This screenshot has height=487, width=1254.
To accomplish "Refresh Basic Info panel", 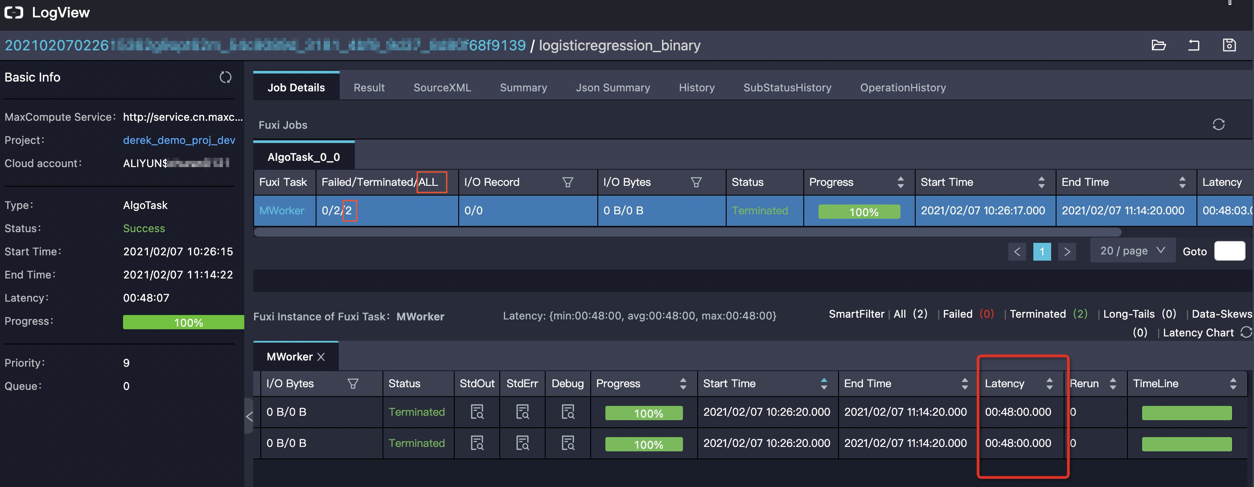I will tap(226, 78).
